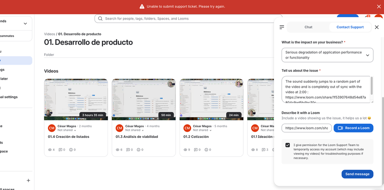384x190 pixels.
Task: Click reactions smiley icon on 01.4 card
Action: (71, 150)
